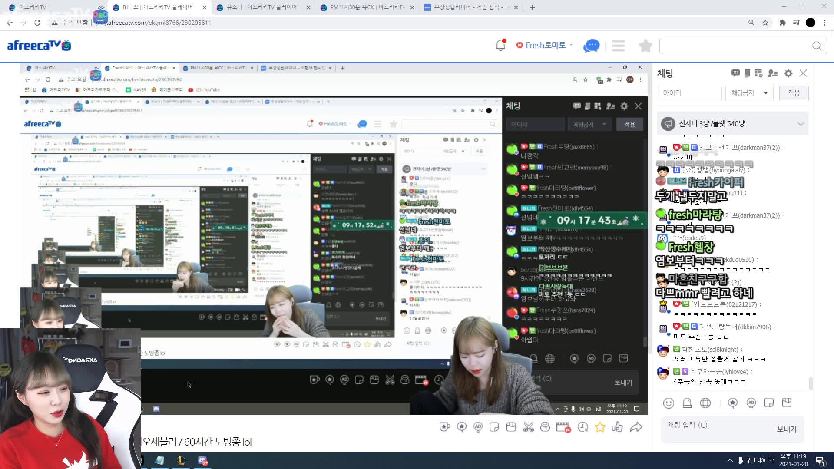Open the chat settings gear in 채팅 panel

click(788, 73)
